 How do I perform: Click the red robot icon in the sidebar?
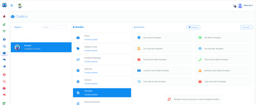pos(4,88)
